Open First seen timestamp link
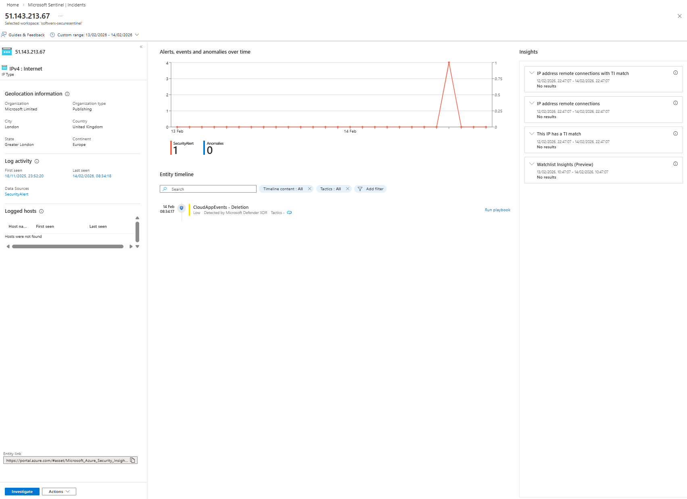The height and width of the screenshot is (499, 687). [24, 176]
